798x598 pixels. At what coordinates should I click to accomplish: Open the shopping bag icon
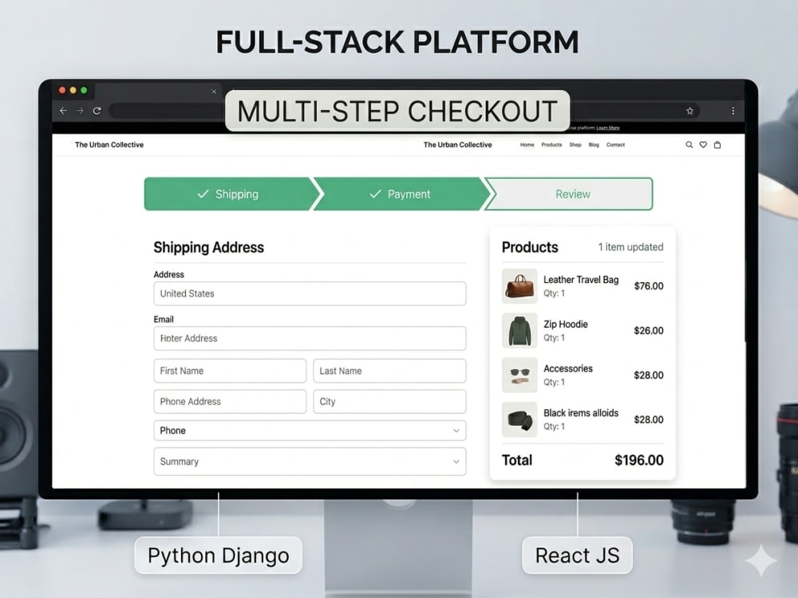pos(717,145)
